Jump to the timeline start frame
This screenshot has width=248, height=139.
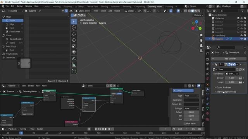point(96,129)
